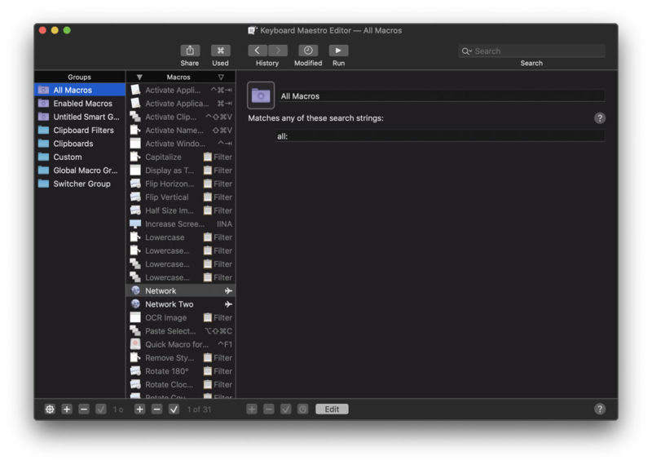Image resolution: width=652 pixels, height=465 pixels.
Task: Select the All Macros group
Action: 79,90
